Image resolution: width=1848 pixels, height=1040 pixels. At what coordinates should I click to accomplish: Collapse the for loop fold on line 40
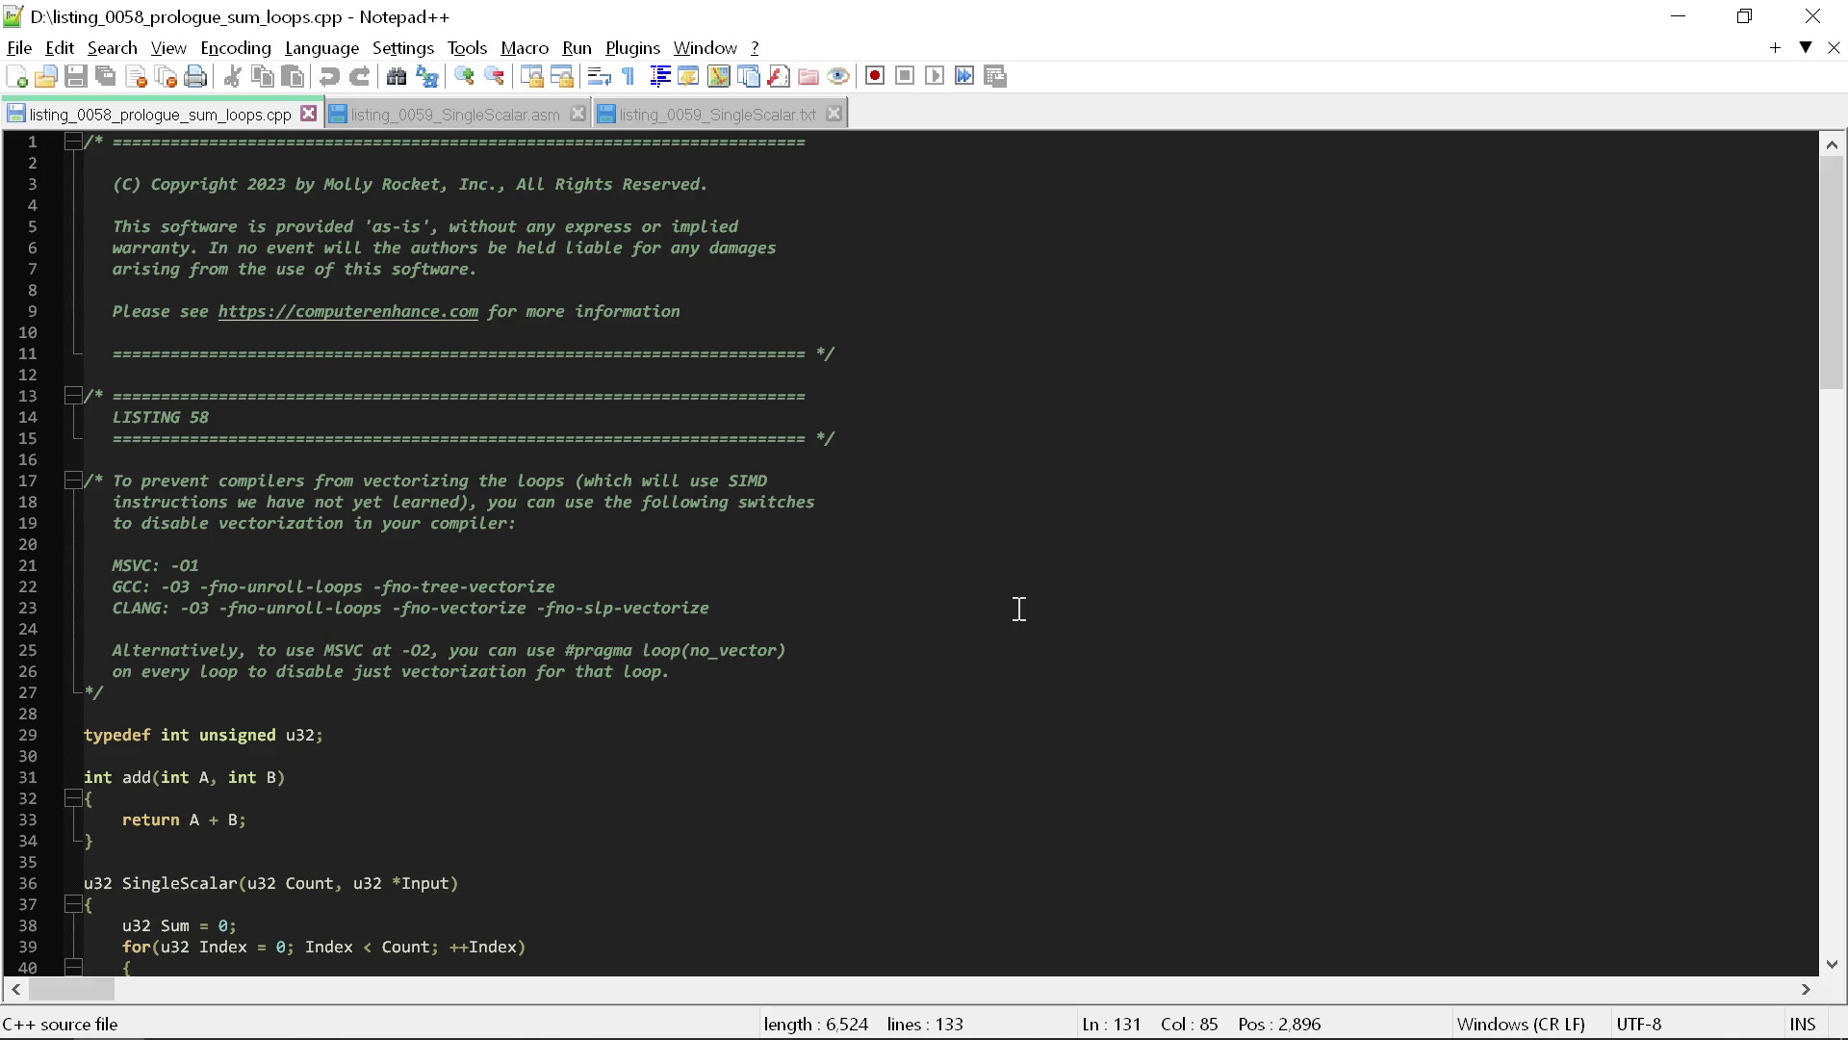coord(73,967)
